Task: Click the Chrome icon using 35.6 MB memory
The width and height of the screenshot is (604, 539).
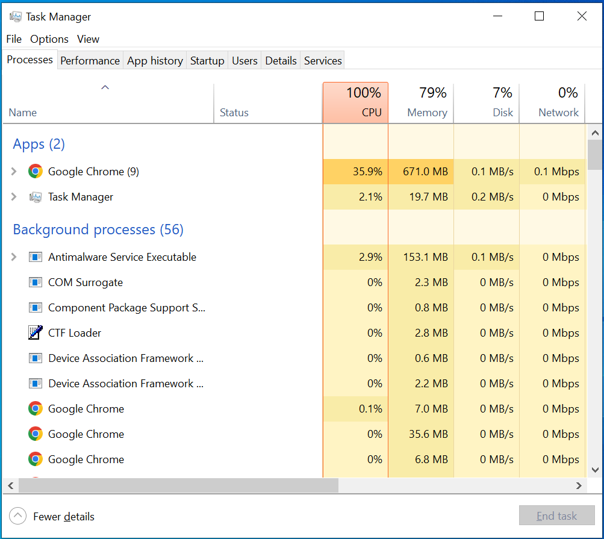Action: pyautogui.click(x=36, y=434)
